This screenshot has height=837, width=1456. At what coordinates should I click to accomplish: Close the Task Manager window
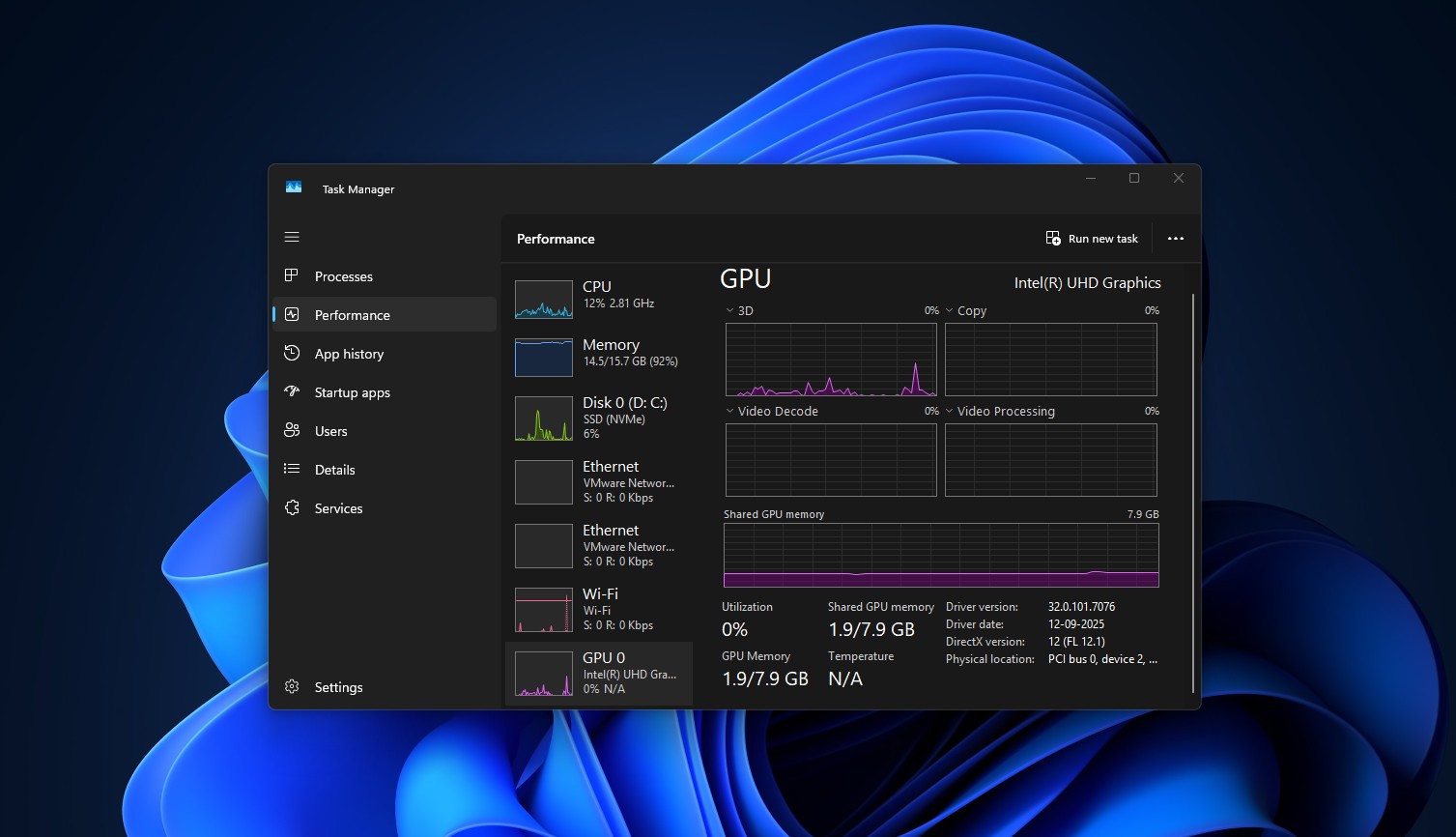point(1178,178)
